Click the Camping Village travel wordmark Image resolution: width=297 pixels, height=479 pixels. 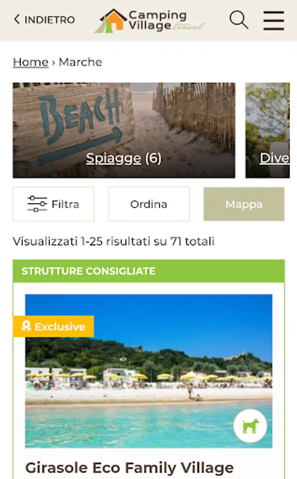click(x=166, y=21)
